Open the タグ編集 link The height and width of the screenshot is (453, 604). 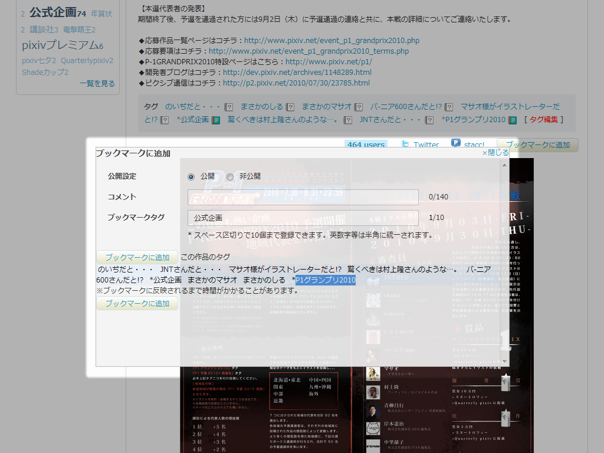coord(543,120)
